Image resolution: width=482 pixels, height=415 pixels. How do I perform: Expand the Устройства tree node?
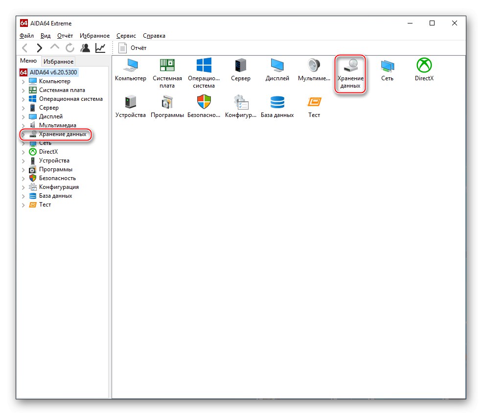23,161
